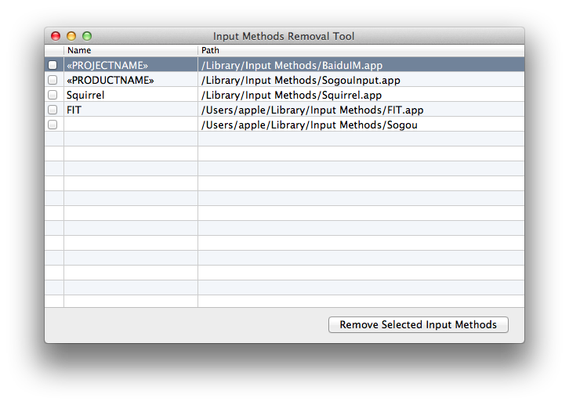The width and height of the screenshot is (569, 405).
Task: Click the path /Library/Input Methods/BaiduIM.app
Action: pyautogui.click(x=292, y=65)
